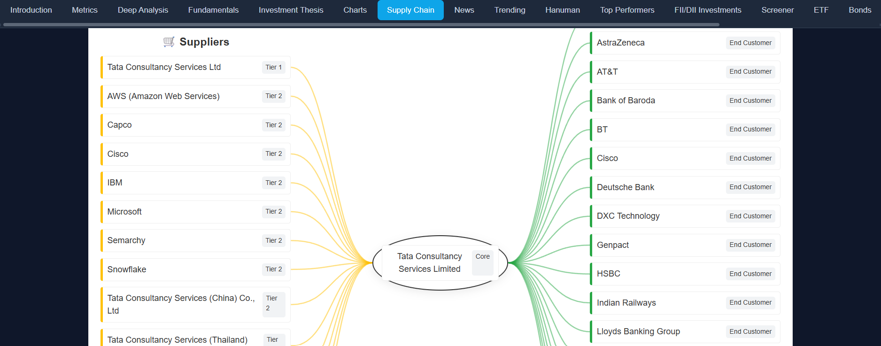Open the Investment Thesis tab

[291, 10]
